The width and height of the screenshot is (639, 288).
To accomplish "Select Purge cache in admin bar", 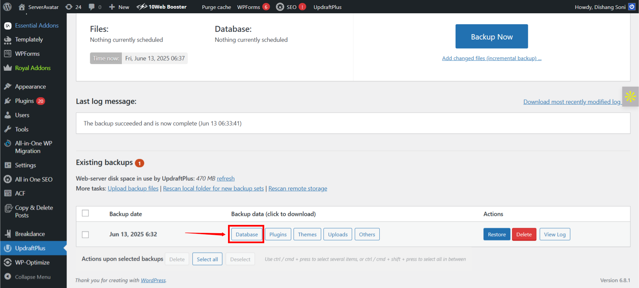I will point(216,7).
